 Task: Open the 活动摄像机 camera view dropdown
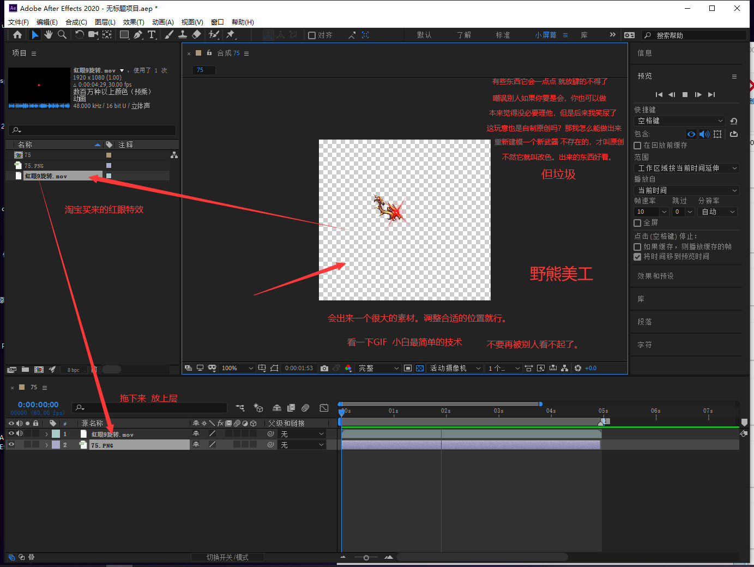[x=455, y=369]
